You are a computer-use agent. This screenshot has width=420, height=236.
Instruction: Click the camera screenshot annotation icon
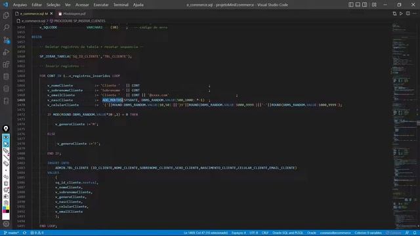(x=6, y=196)
